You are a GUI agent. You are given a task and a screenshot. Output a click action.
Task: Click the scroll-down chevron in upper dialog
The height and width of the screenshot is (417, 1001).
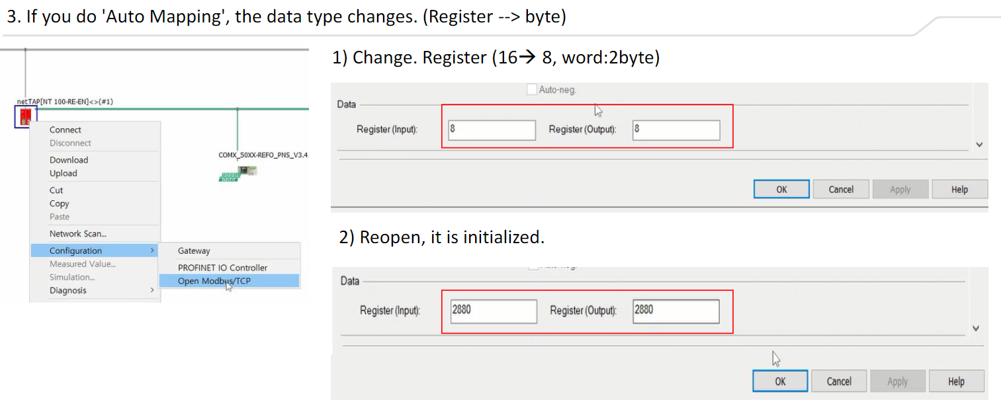pyautogui.click(x=979, y=145)
